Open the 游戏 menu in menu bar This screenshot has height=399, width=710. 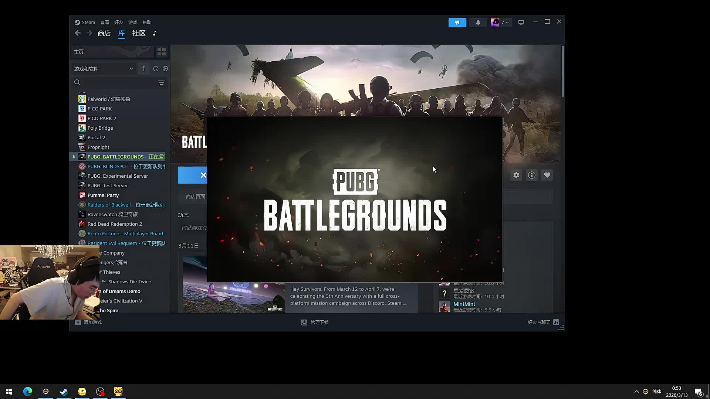[x=133, y=23]
